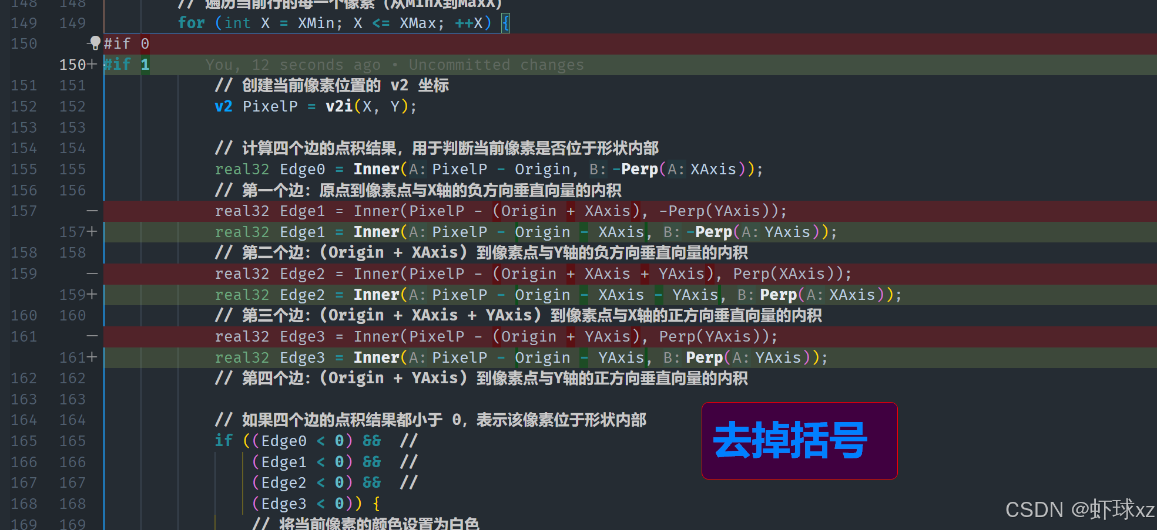
Task: Click the comment beginning '// 第三个边'
Action: (x=518, y=315)
